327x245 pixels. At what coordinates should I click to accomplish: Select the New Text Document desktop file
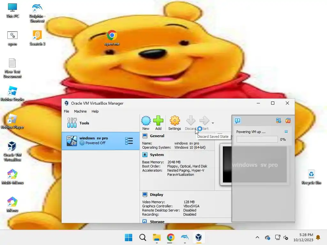[x=12, y=68]
